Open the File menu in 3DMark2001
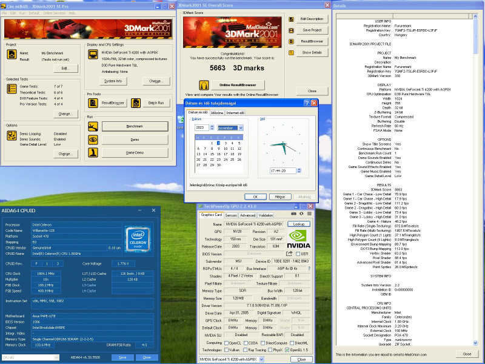 pyautogui.click(x=4, y=13)
